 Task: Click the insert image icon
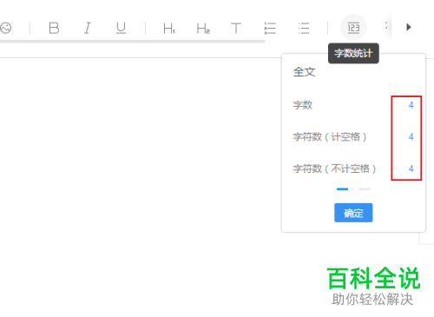pos(6,28)
